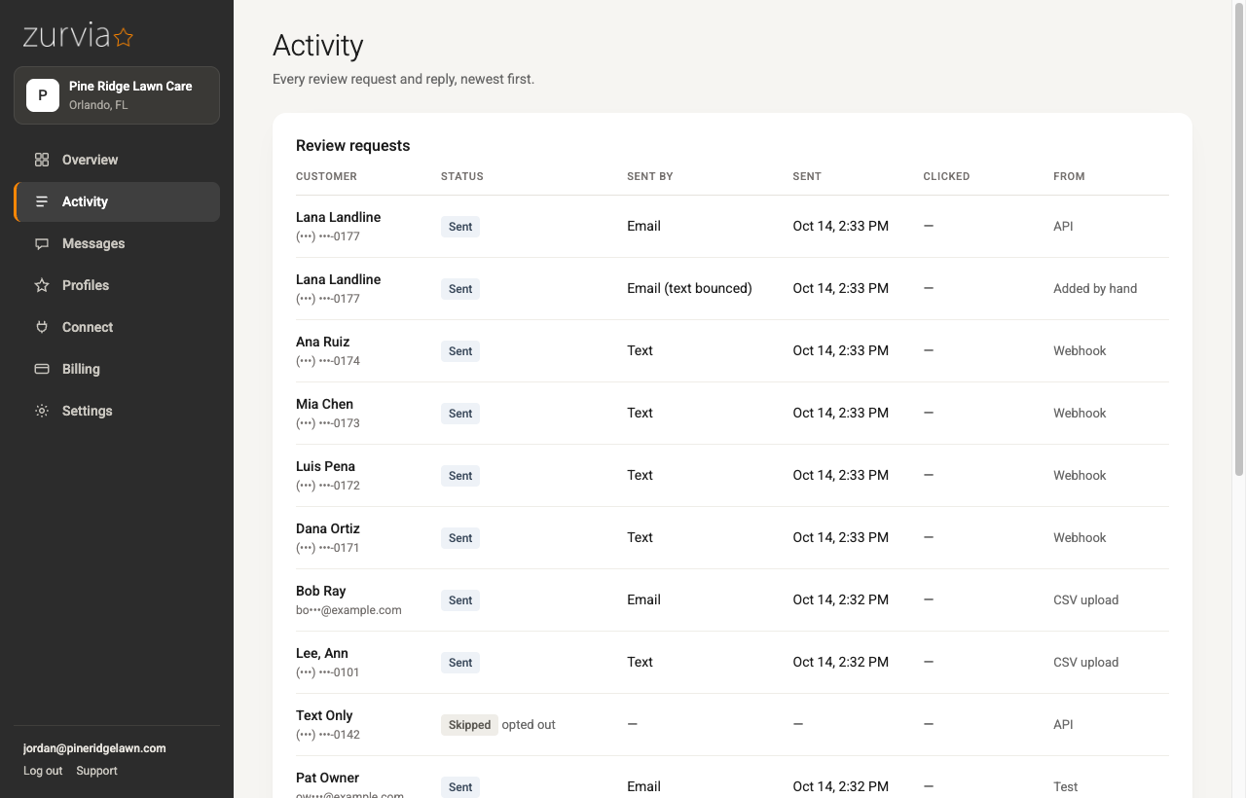Select the Luis Pena customer name

(325, 466)
